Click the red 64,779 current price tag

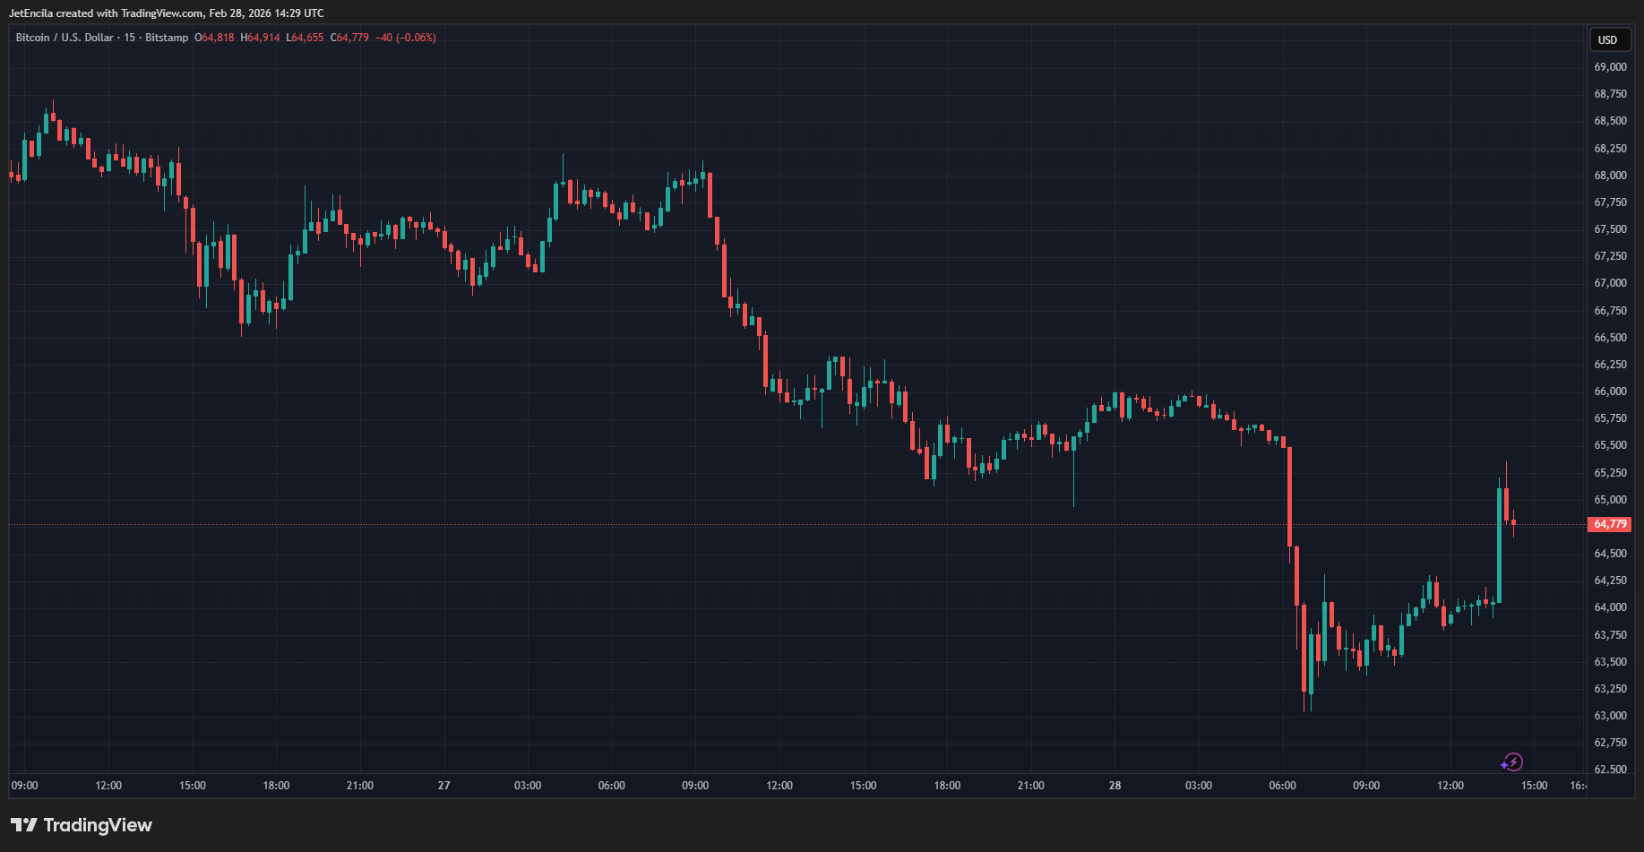pyautogui.click(x=1609, y=524)
